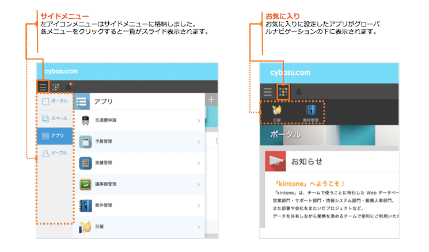Screen dimensions: 429x252
Task: Open the 議事録管理 blackboard icon
Action: point(85,184)
